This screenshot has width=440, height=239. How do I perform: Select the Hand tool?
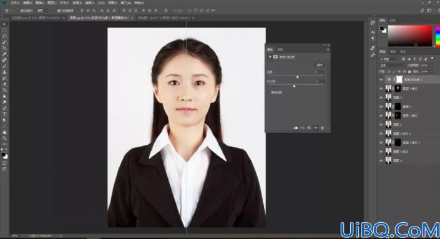4,132
